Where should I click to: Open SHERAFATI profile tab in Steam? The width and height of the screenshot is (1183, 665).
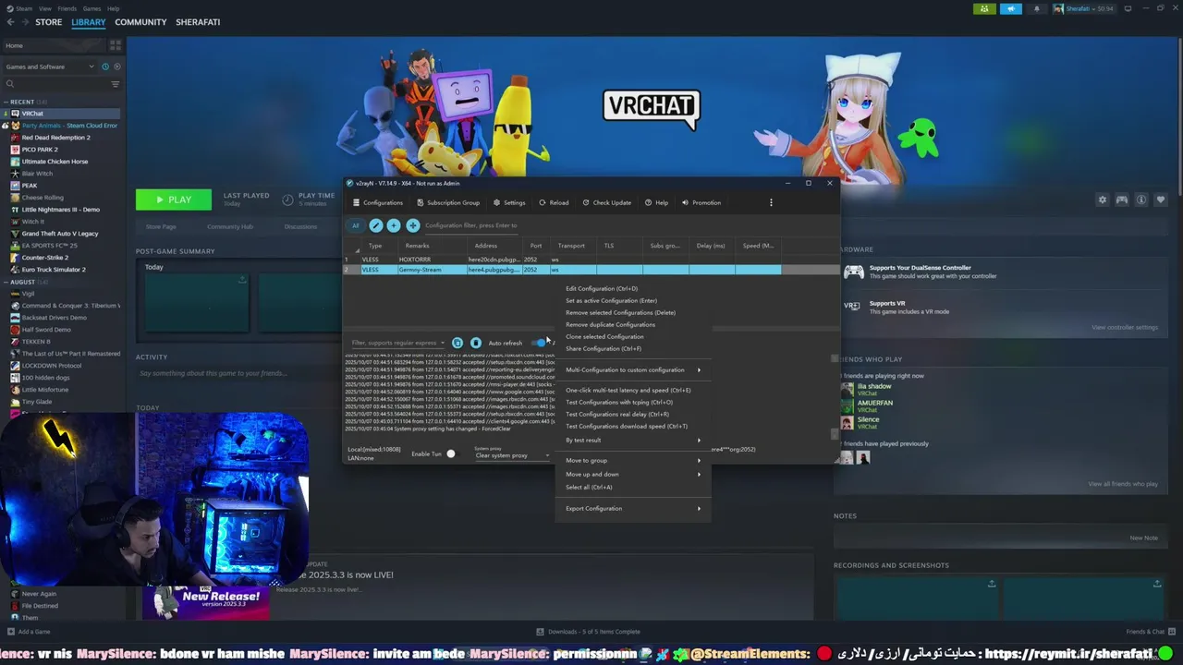198,22
